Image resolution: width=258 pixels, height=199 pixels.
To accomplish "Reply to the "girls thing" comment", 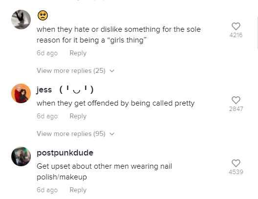I will pyautogui.click(x=78, y=53).
